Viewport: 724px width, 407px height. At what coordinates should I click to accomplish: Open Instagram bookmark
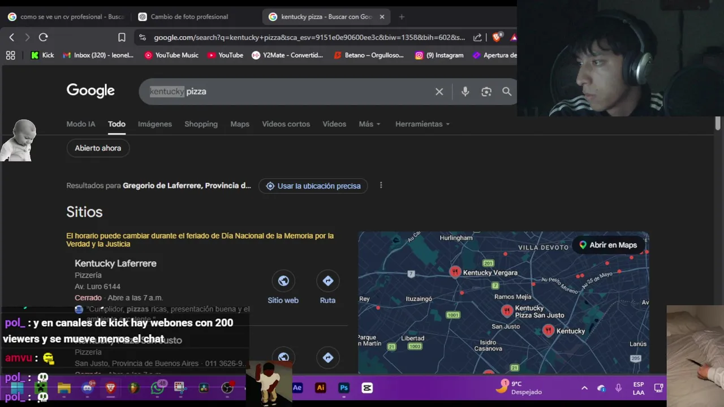coord(439,55)
